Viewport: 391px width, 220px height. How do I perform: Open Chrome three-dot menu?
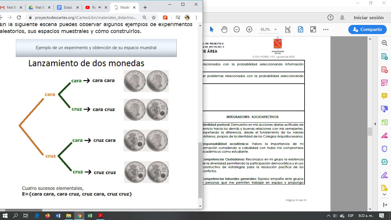coord(197,17)
